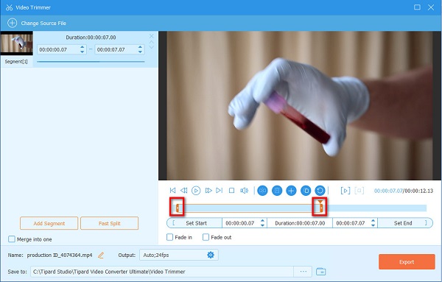442x282 pixels.
Task: Decrease start time beside Set Start
Action: coord(262,225)
